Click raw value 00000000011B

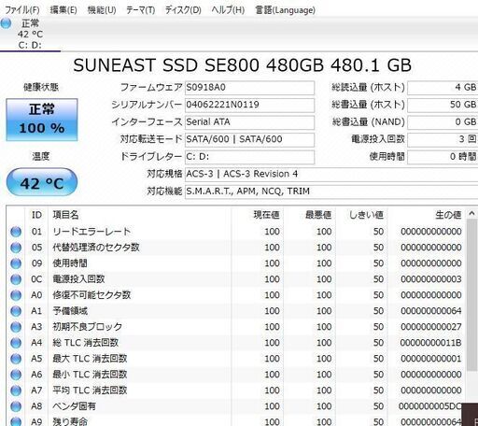pyautogui.click(x=431, y=343)
